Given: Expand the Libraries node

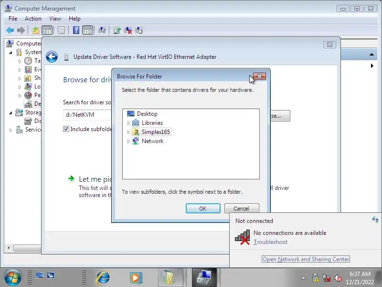Looking at the screenshot, I should (128, 123).
